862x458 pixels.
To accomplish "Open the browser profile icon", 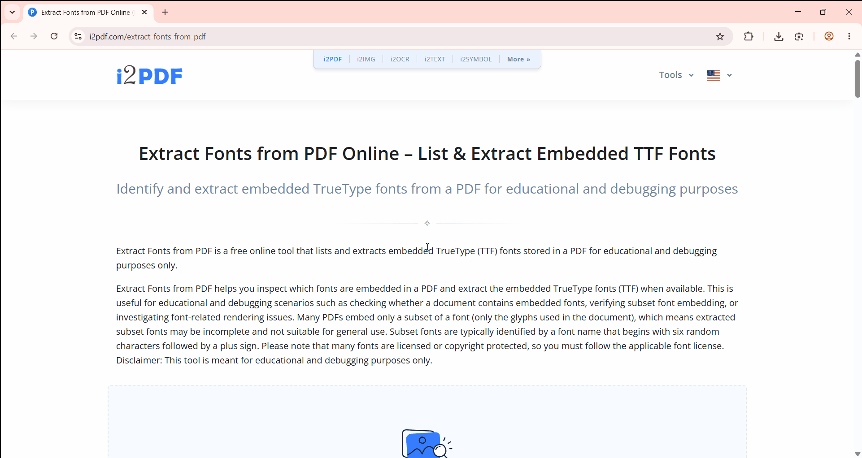I will 829,37.
